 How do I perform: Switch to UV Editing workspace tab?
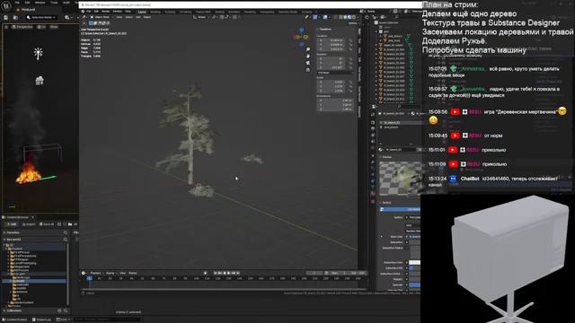(186, 12)
